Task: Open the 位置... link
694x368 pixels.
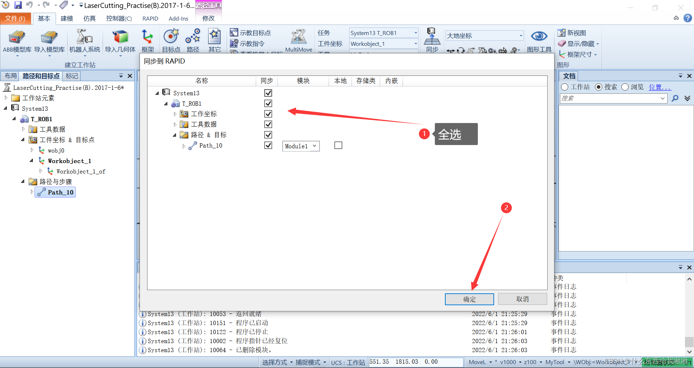Action: coord(659,87)
